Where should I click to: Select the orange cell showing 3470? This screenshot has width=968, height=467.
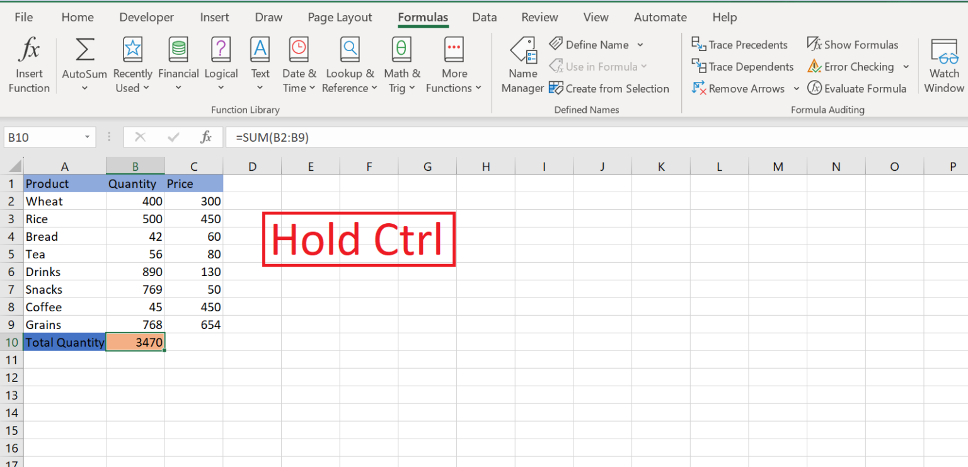click(135, 343)
